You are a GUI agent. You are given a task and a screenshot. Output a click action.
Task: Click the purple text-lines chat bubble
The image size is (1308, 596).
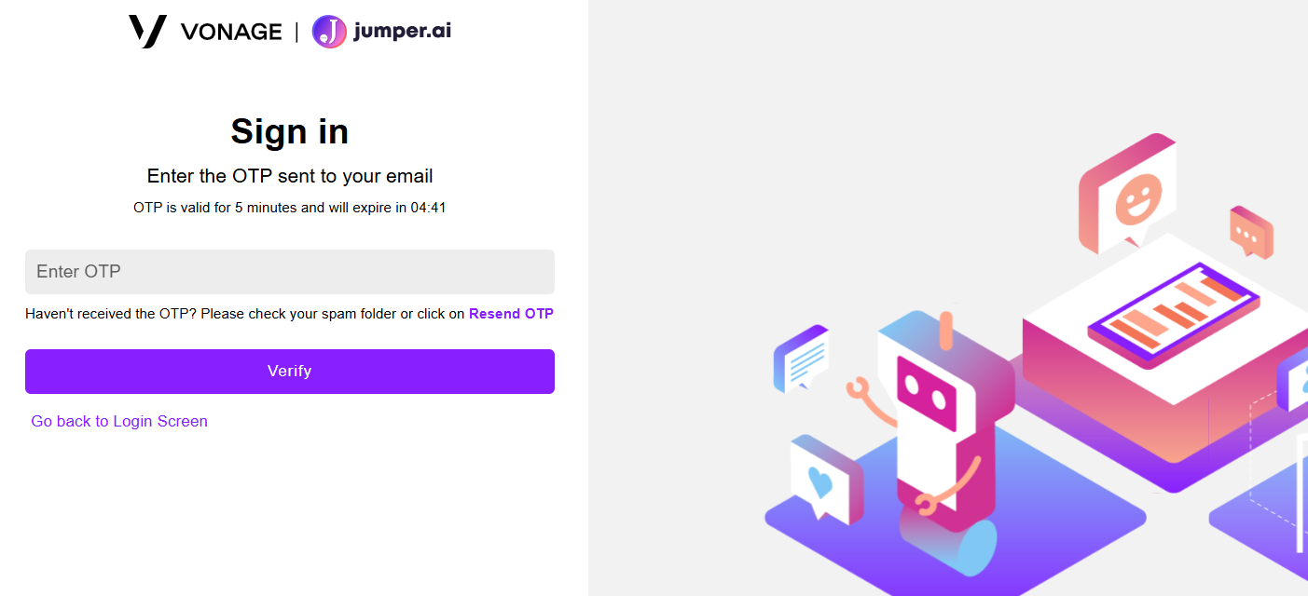(802, 359)
